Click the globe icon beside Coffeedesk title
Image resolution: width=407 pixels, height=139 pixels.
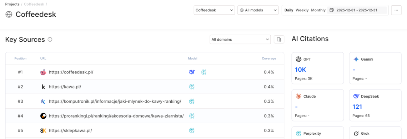pyautogui.click(x=9, y=14)
